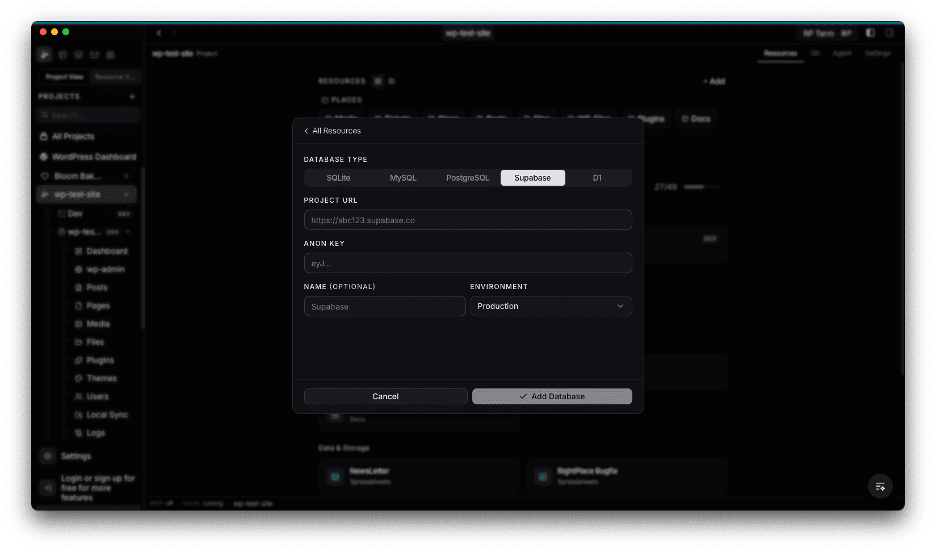Open the Agent tab in the top bar
This screenshot has width=936, height=552.
tap(842, 53)
